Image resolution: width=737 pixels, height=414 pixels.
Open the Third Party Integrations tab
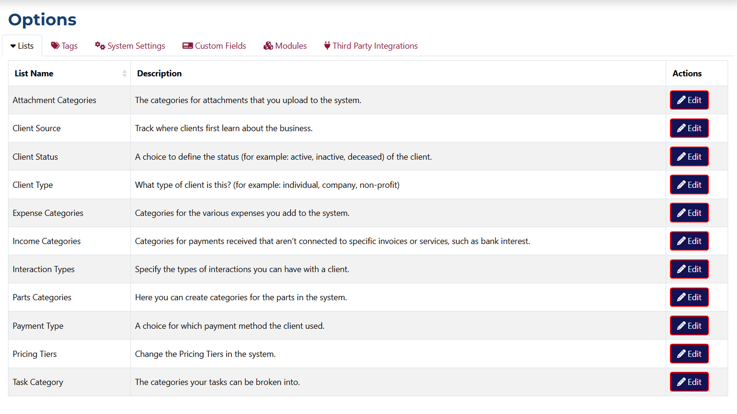(x=374, y=46)
